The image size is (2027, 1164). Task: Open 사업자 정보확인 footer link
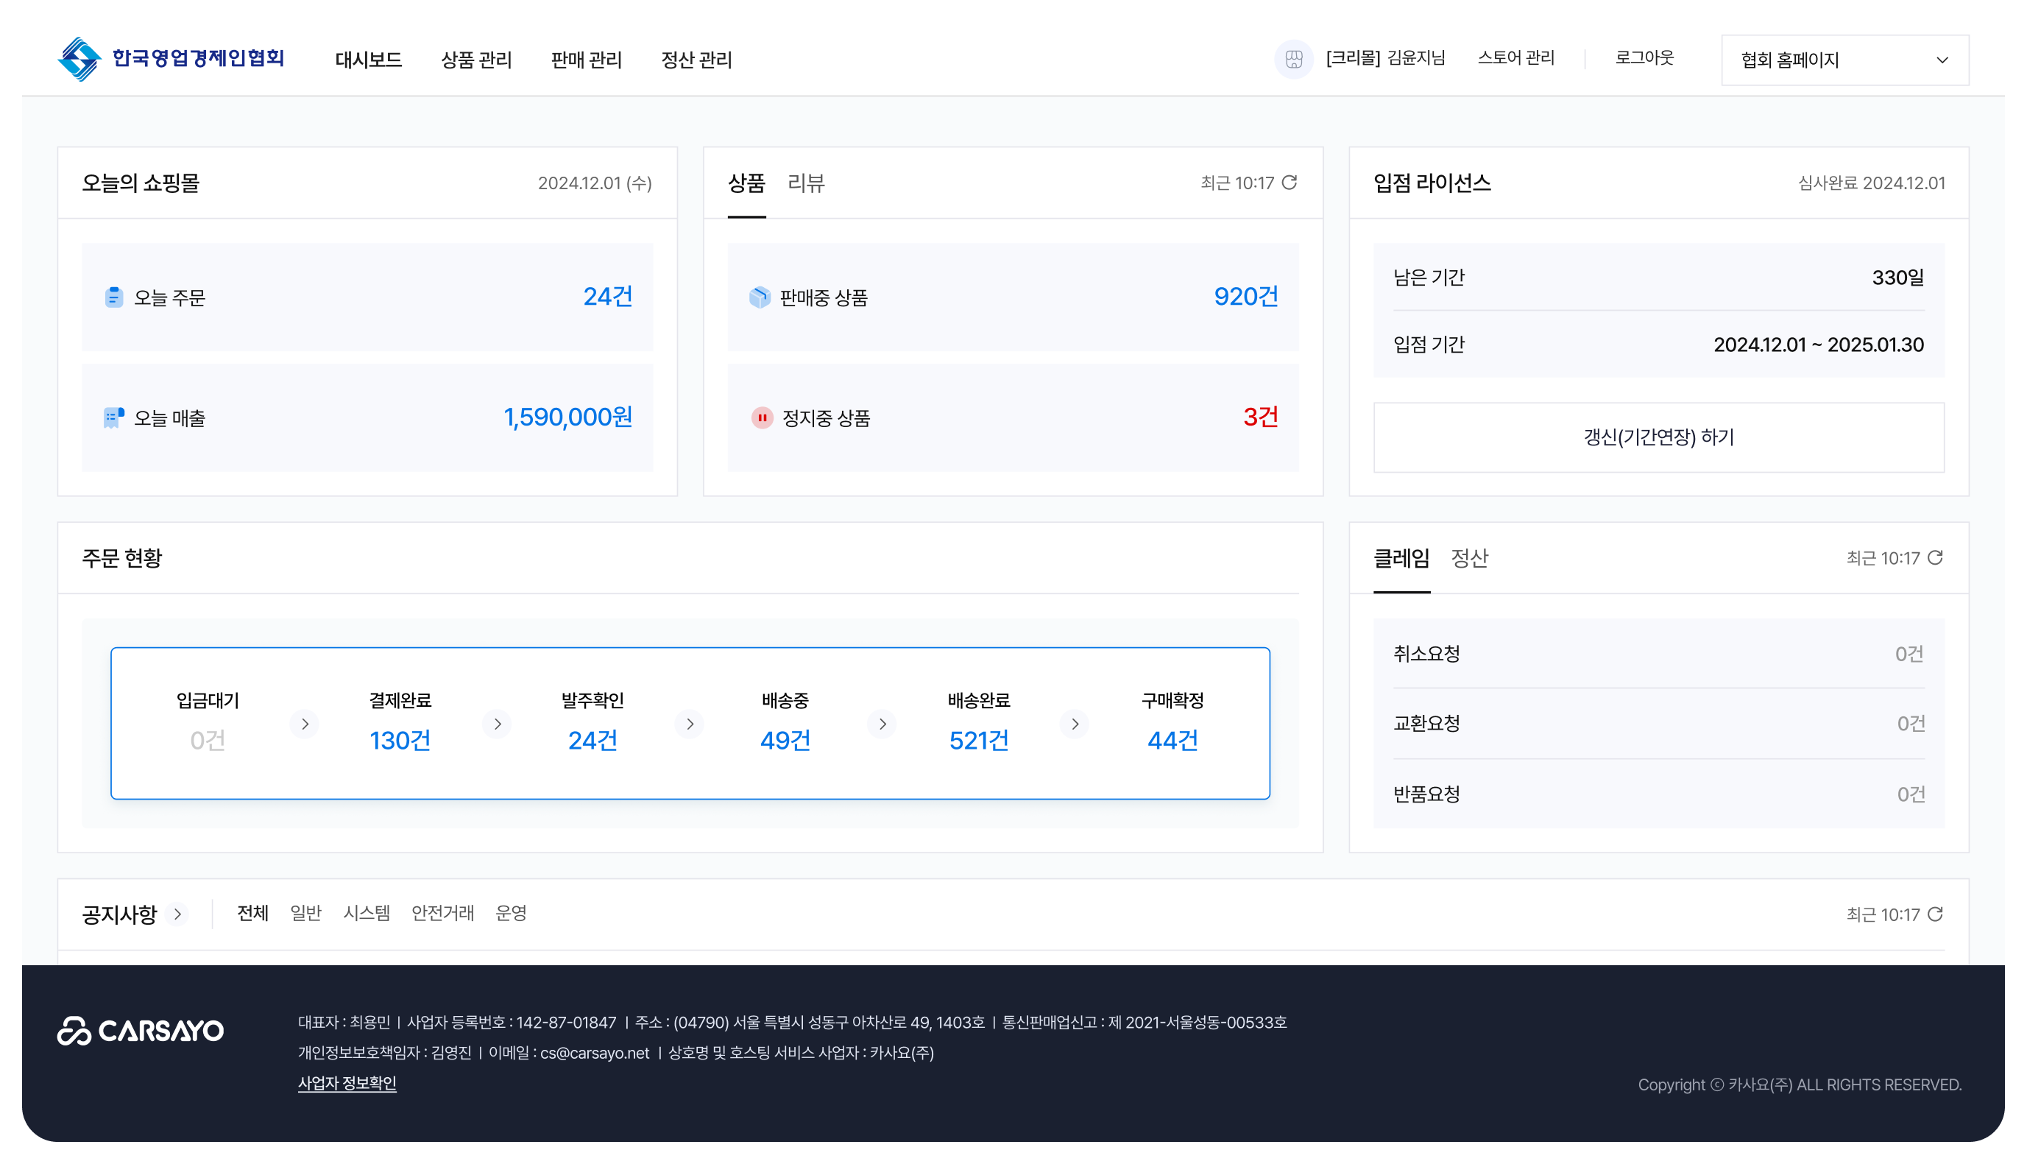(347, 1082)
